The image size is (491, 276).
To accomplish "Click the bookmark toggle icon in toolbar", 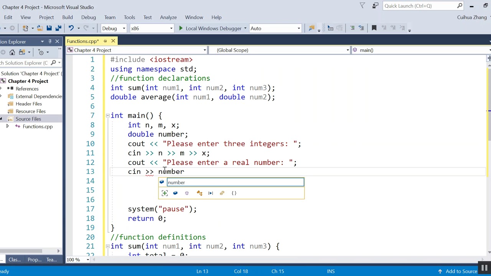I will point(374,28).
